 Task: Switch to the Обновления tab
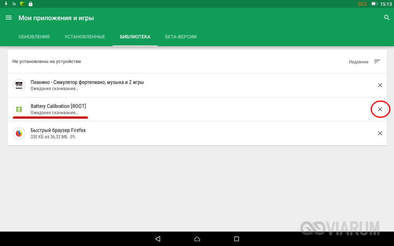34,37
